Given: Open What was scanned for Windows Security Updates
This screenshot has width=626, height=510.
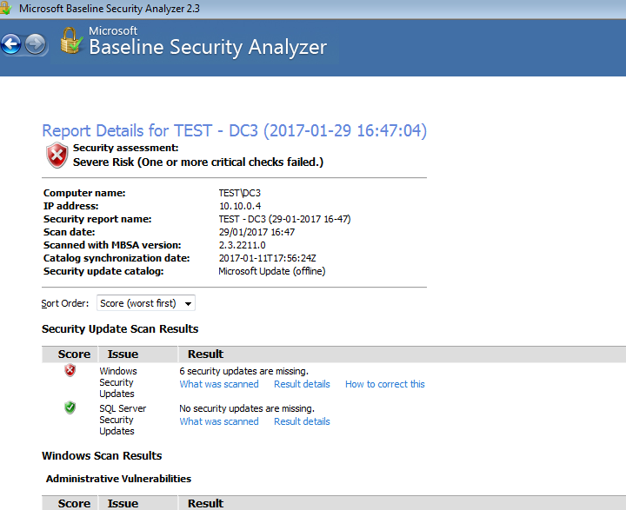Looking at the screenshot, I should [x=219, y=384].
